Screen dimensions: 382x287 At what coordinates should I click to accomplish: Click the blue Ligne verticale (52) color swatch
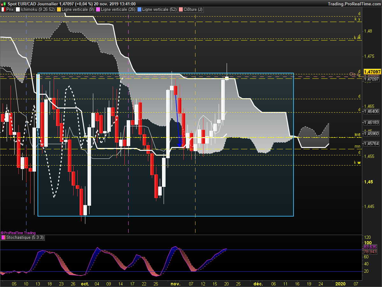coord(139,10)
